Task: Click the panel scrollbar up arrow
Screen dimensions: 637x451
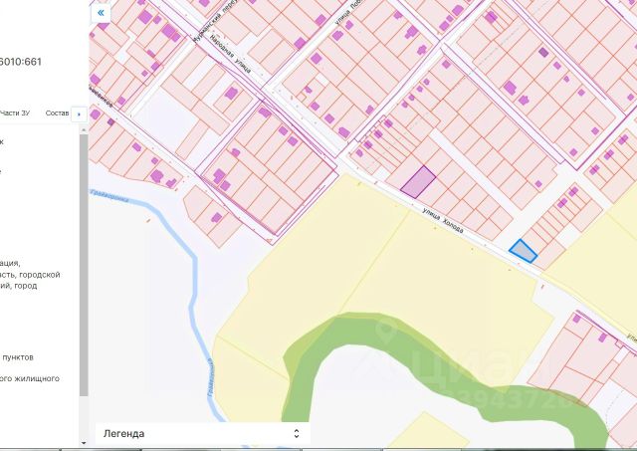Action: (84, 129)
